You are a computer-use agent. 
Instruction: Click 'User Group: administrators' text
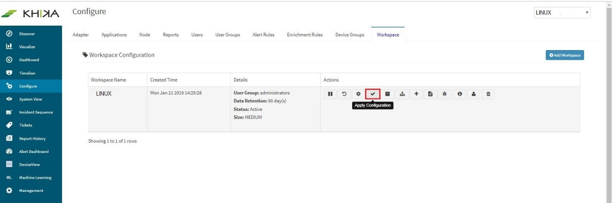click(x=262, y=93)
